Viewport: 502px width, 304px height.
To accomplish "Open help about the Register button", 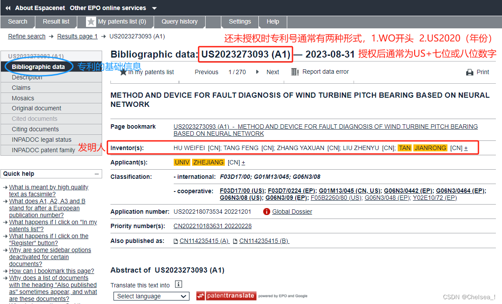I will click(48, 240).
